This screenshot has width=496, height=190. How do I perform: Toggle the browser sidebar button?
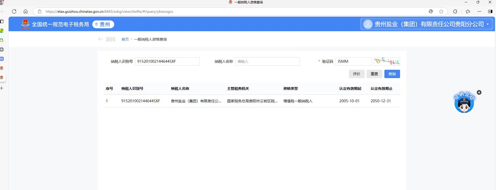click(x=490, y=11)
